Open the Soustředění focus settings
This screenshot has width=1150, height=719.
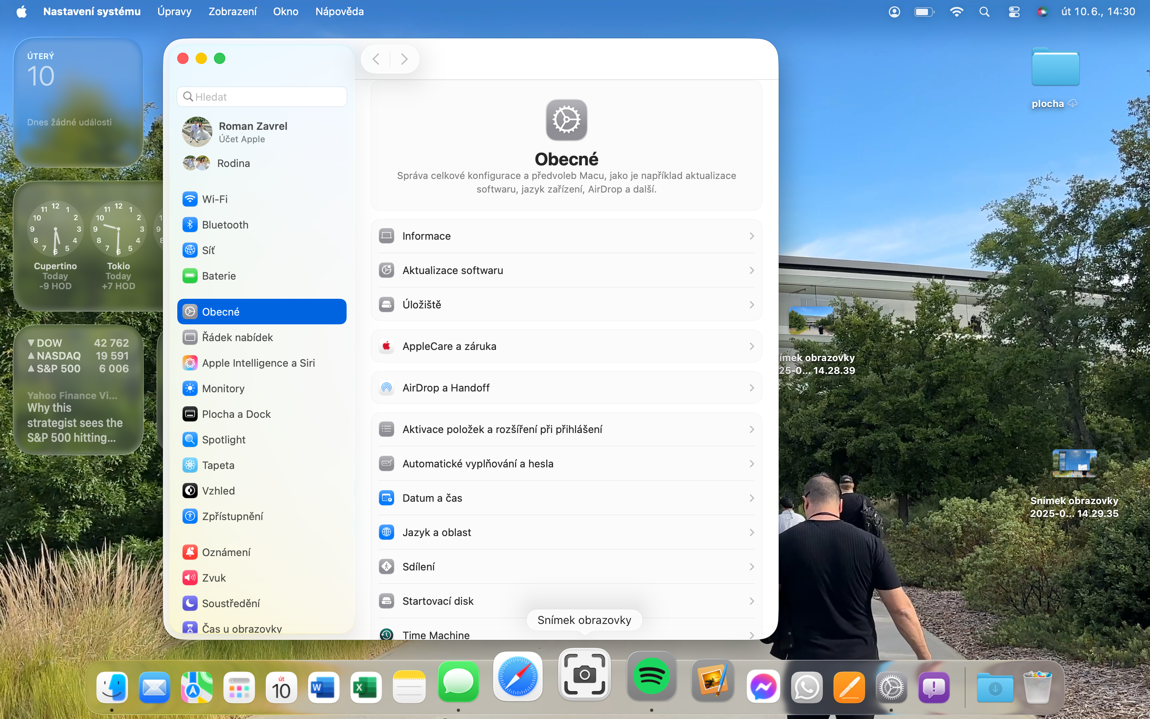click(230, 603)
